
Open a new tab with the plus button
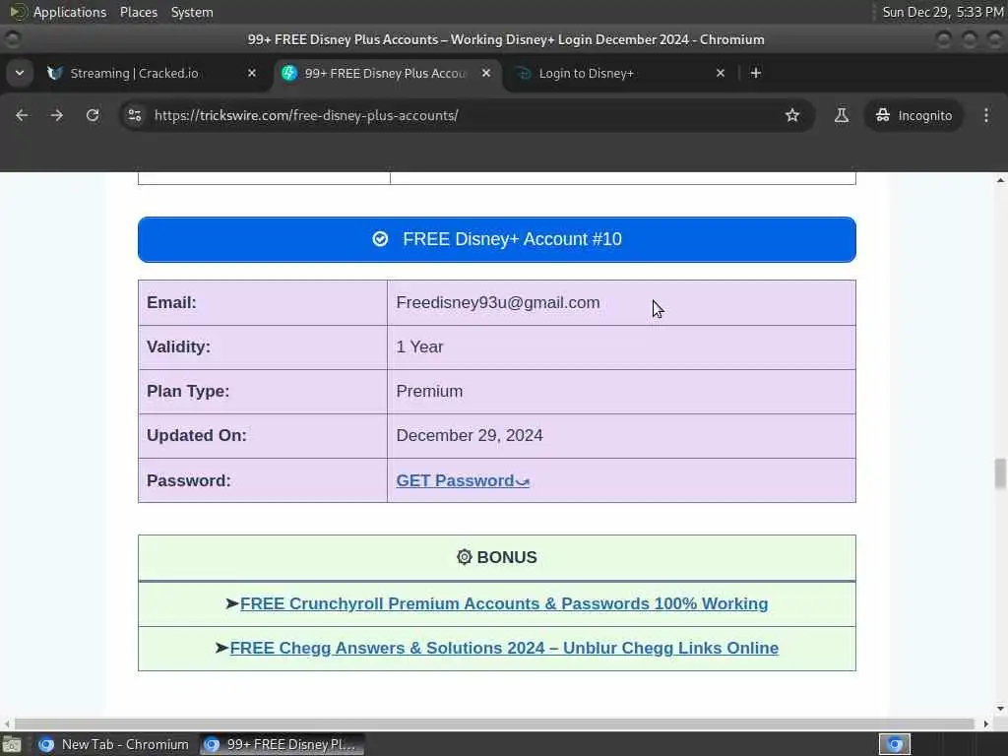(756, 73)
